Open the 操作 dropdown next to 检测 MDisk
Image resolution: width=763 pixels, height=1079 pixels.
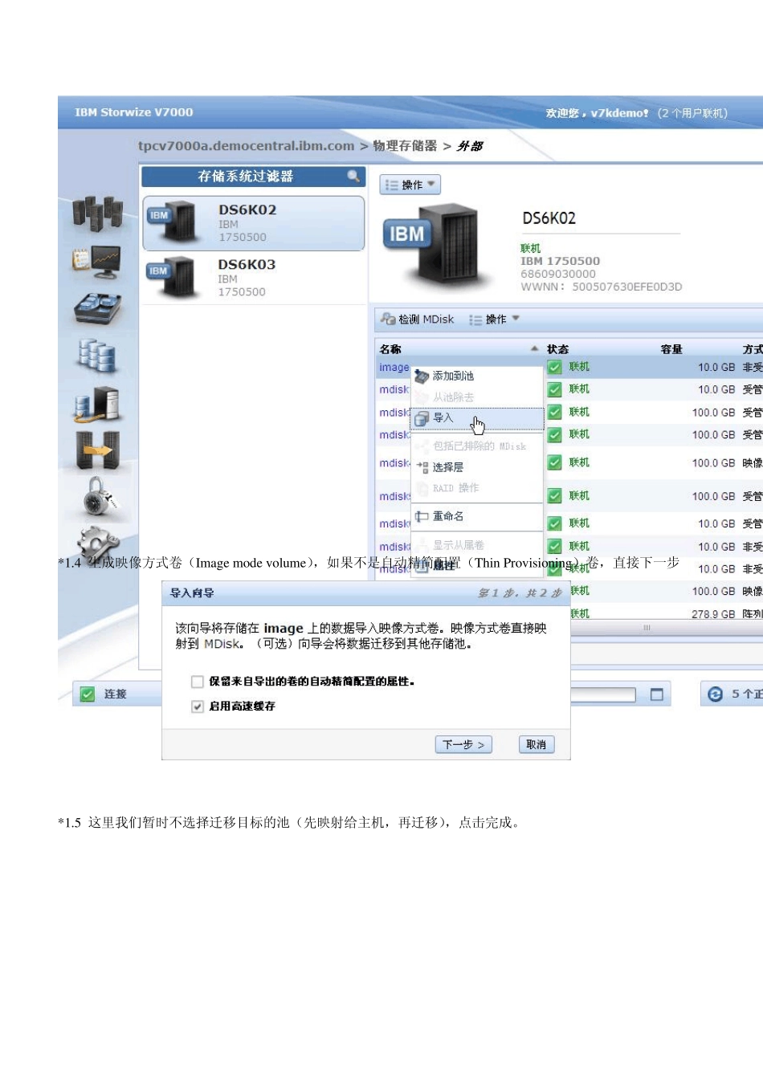click(494, 320)
